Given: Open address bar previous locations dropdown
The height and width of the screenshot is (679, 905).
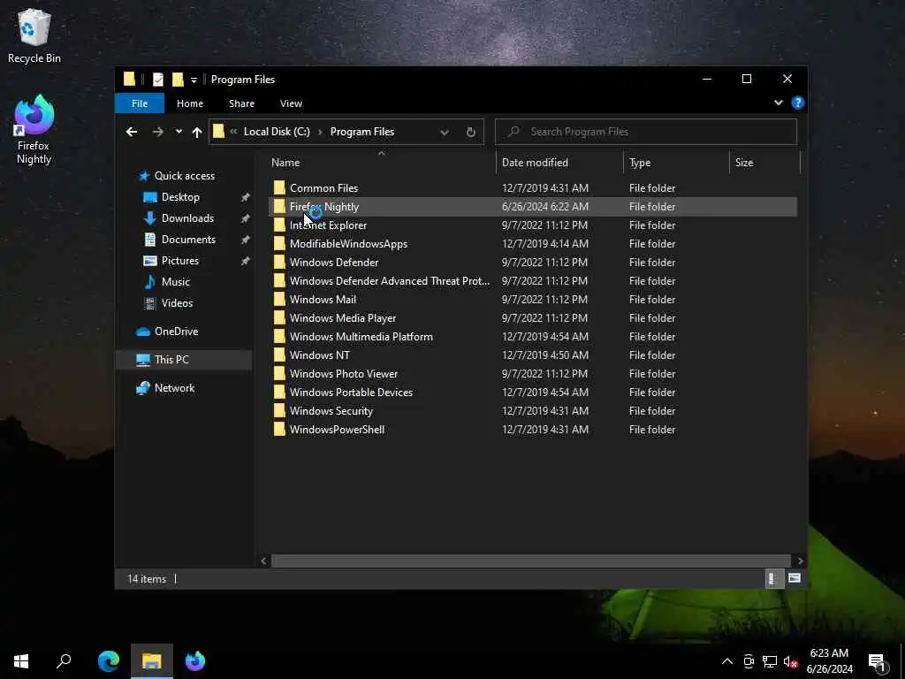Looking at the screenshot, I should point(445,133).
